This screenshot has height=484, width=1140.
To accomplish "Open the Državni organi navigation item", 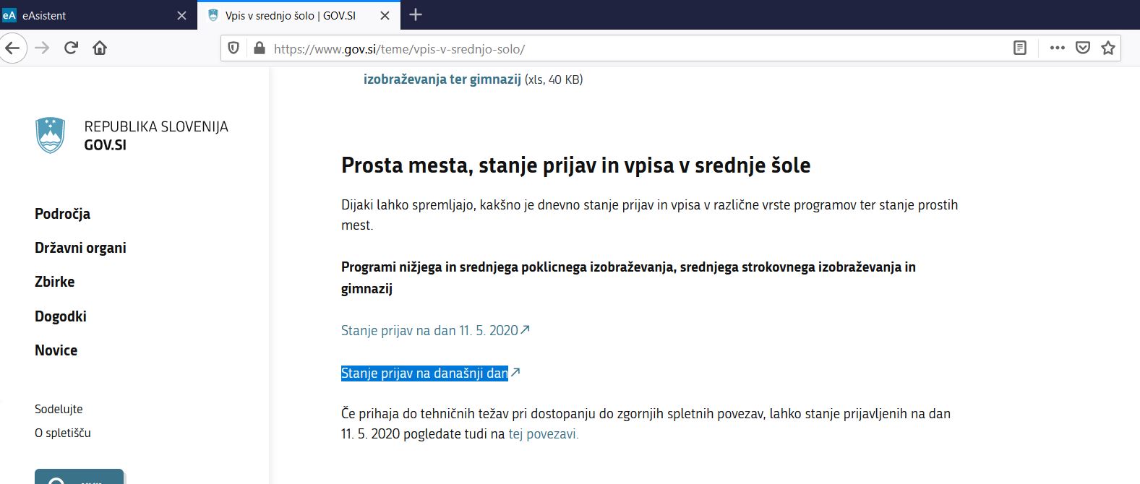I will click(80, 248).
